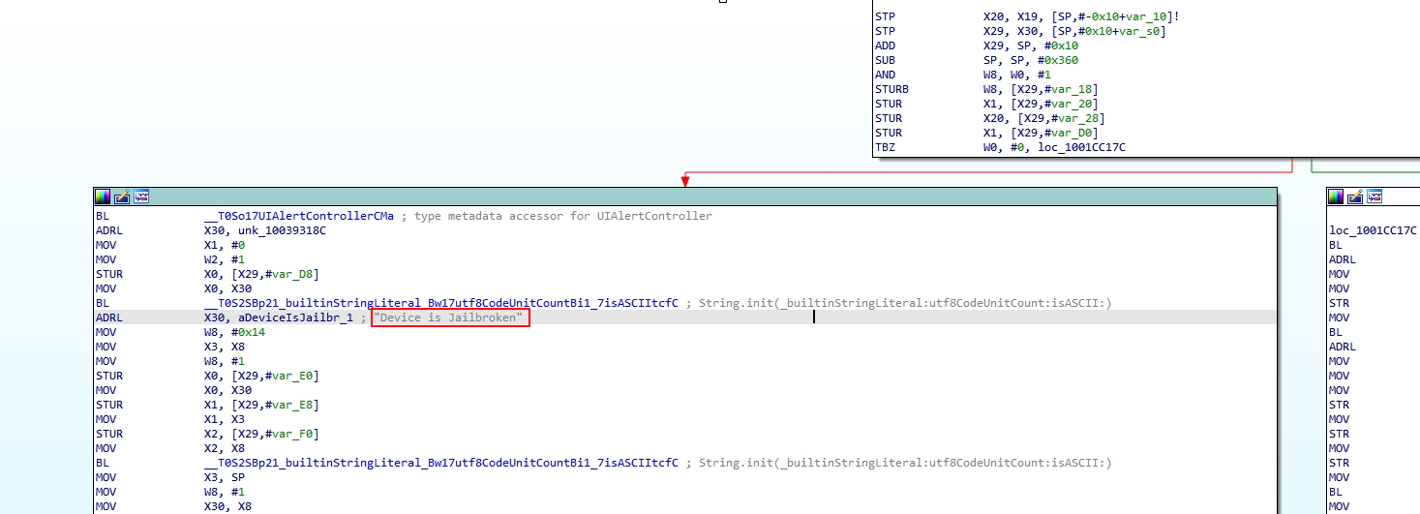The height and width of the screenshot is (514, 1420).
Task: Click var_F0 in STUR X2 instruction
Action: coord(294,434)
